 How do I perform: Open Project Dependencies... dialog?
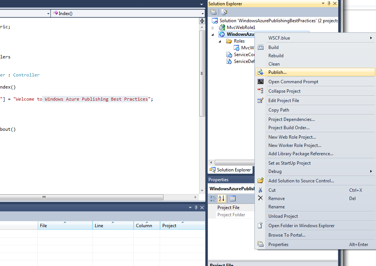click(x=315, y=119)
